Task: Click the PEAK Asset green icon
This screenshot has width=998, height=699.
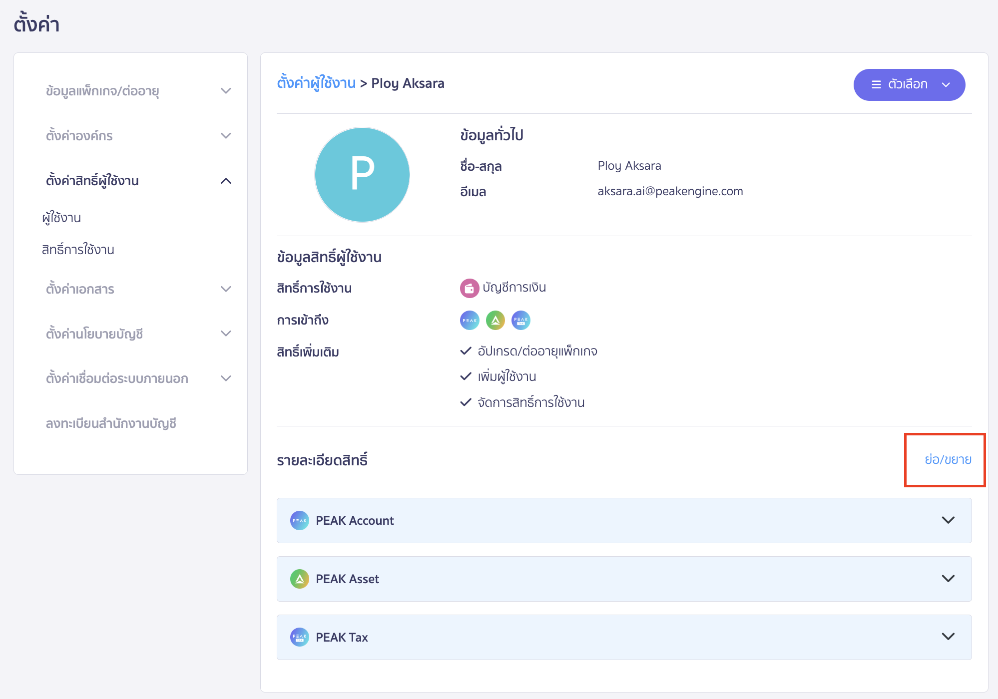Action: [299, 579]
